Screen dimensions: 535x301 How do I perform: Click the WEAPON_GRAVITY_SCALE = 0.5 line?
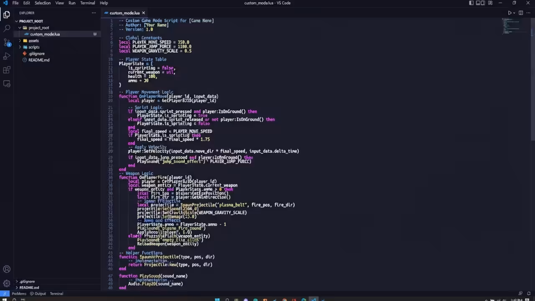(155, 51)
